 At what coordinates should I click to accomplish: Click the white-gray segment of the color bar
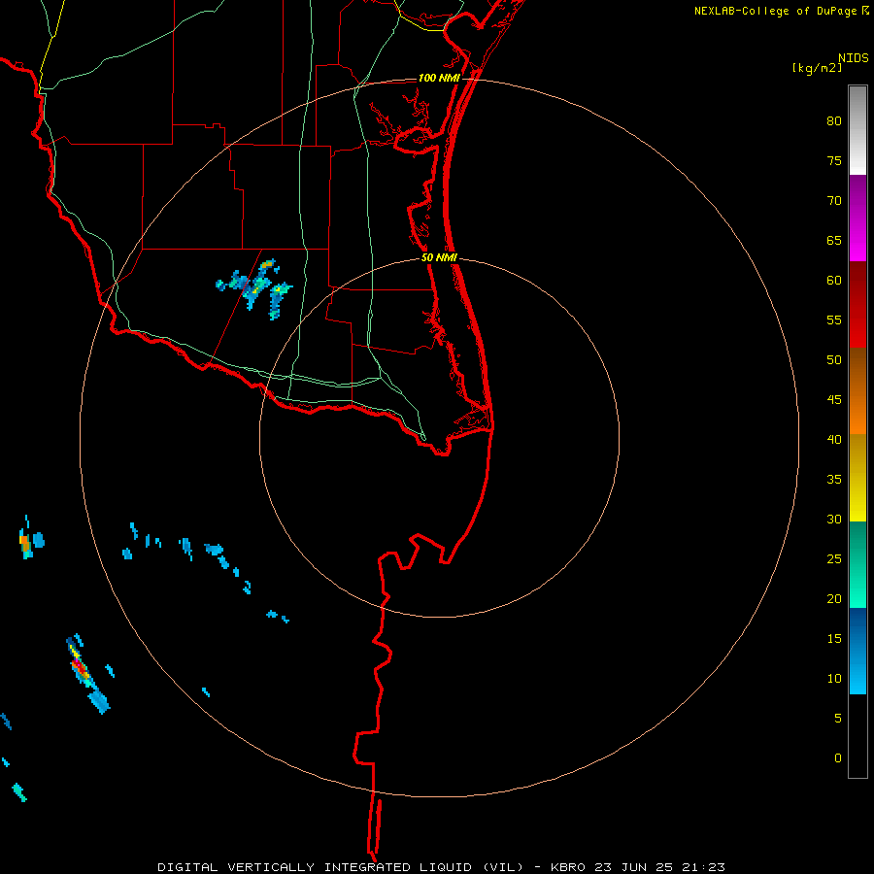coord(857,130)
